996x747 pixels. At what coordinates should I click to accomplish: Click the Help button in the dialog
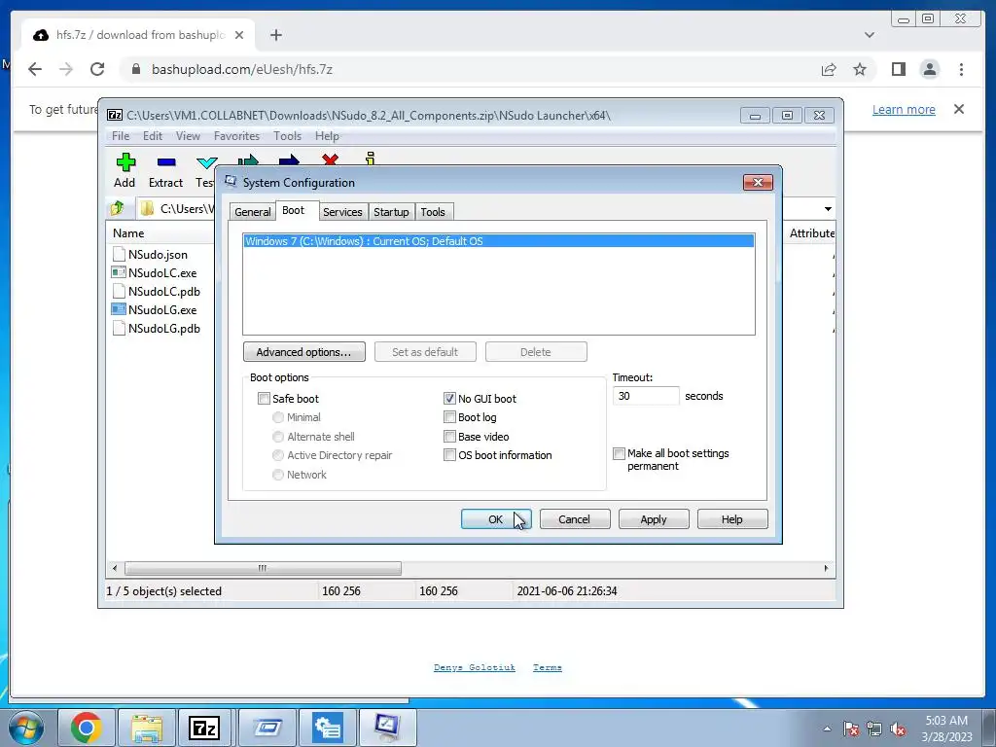[731, 519]
